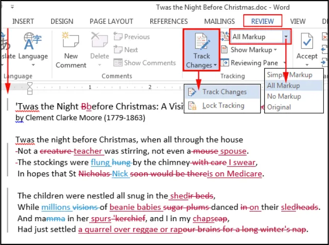
Task: Click the All Markup text field
Action: (256, 37)
